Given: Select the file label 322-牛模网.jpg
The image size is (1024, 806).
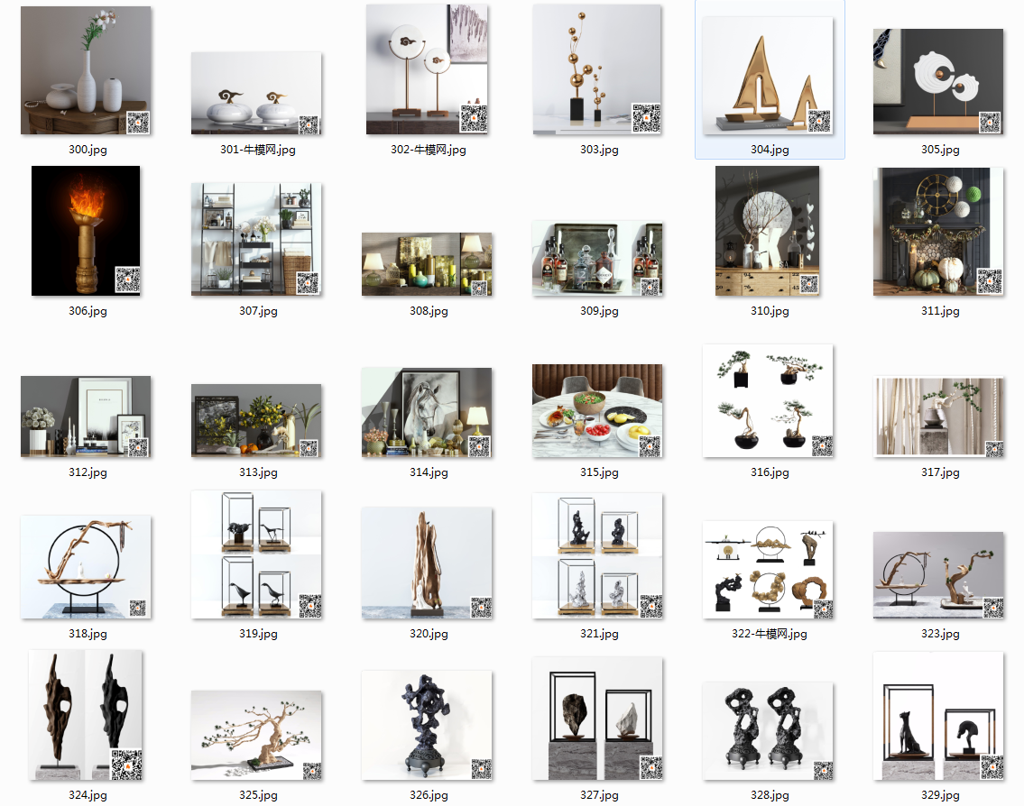Looking at the screenshot, I should pyautogui.click(x=769, y=634).
